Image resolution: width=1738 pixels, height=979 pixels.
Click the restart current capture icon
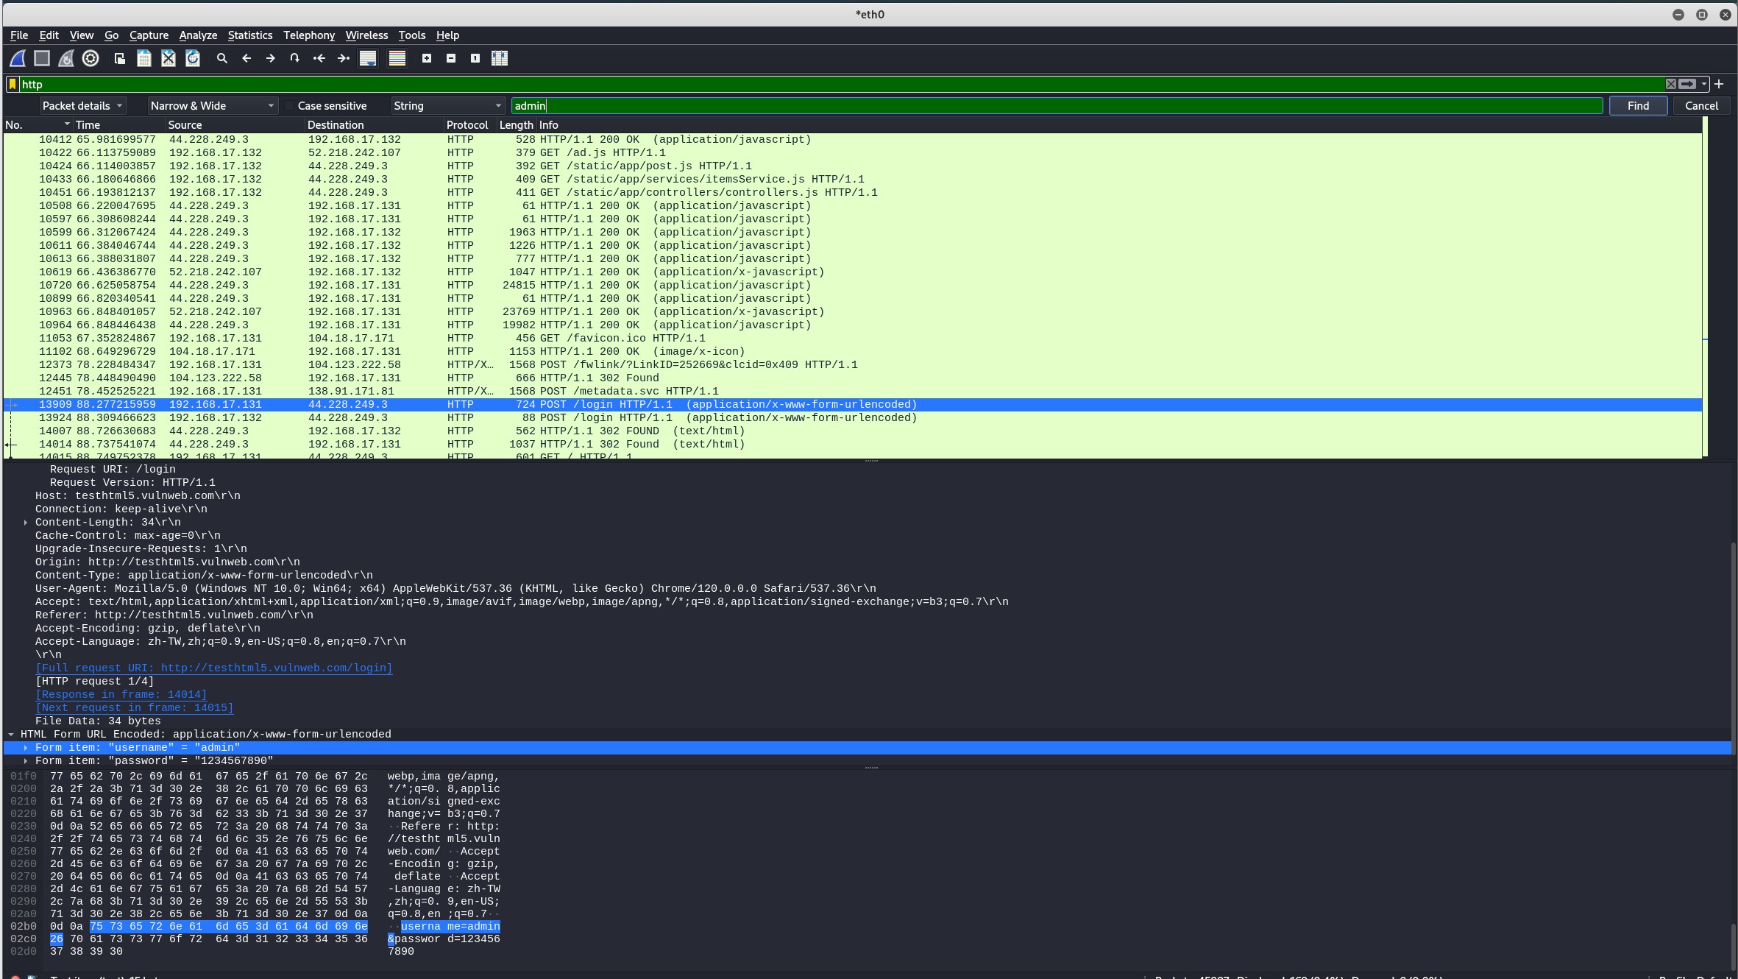pos(66,58)
